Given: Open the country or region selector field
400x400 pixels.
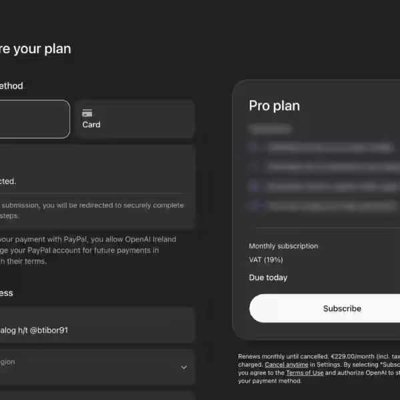Looking at the screenshot, I should click(93, 367).
